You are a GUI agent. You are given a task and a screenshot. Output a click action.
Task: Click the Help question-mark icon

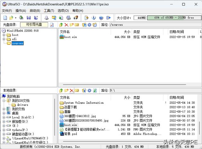pyautogui.click(x=101, y=18)
